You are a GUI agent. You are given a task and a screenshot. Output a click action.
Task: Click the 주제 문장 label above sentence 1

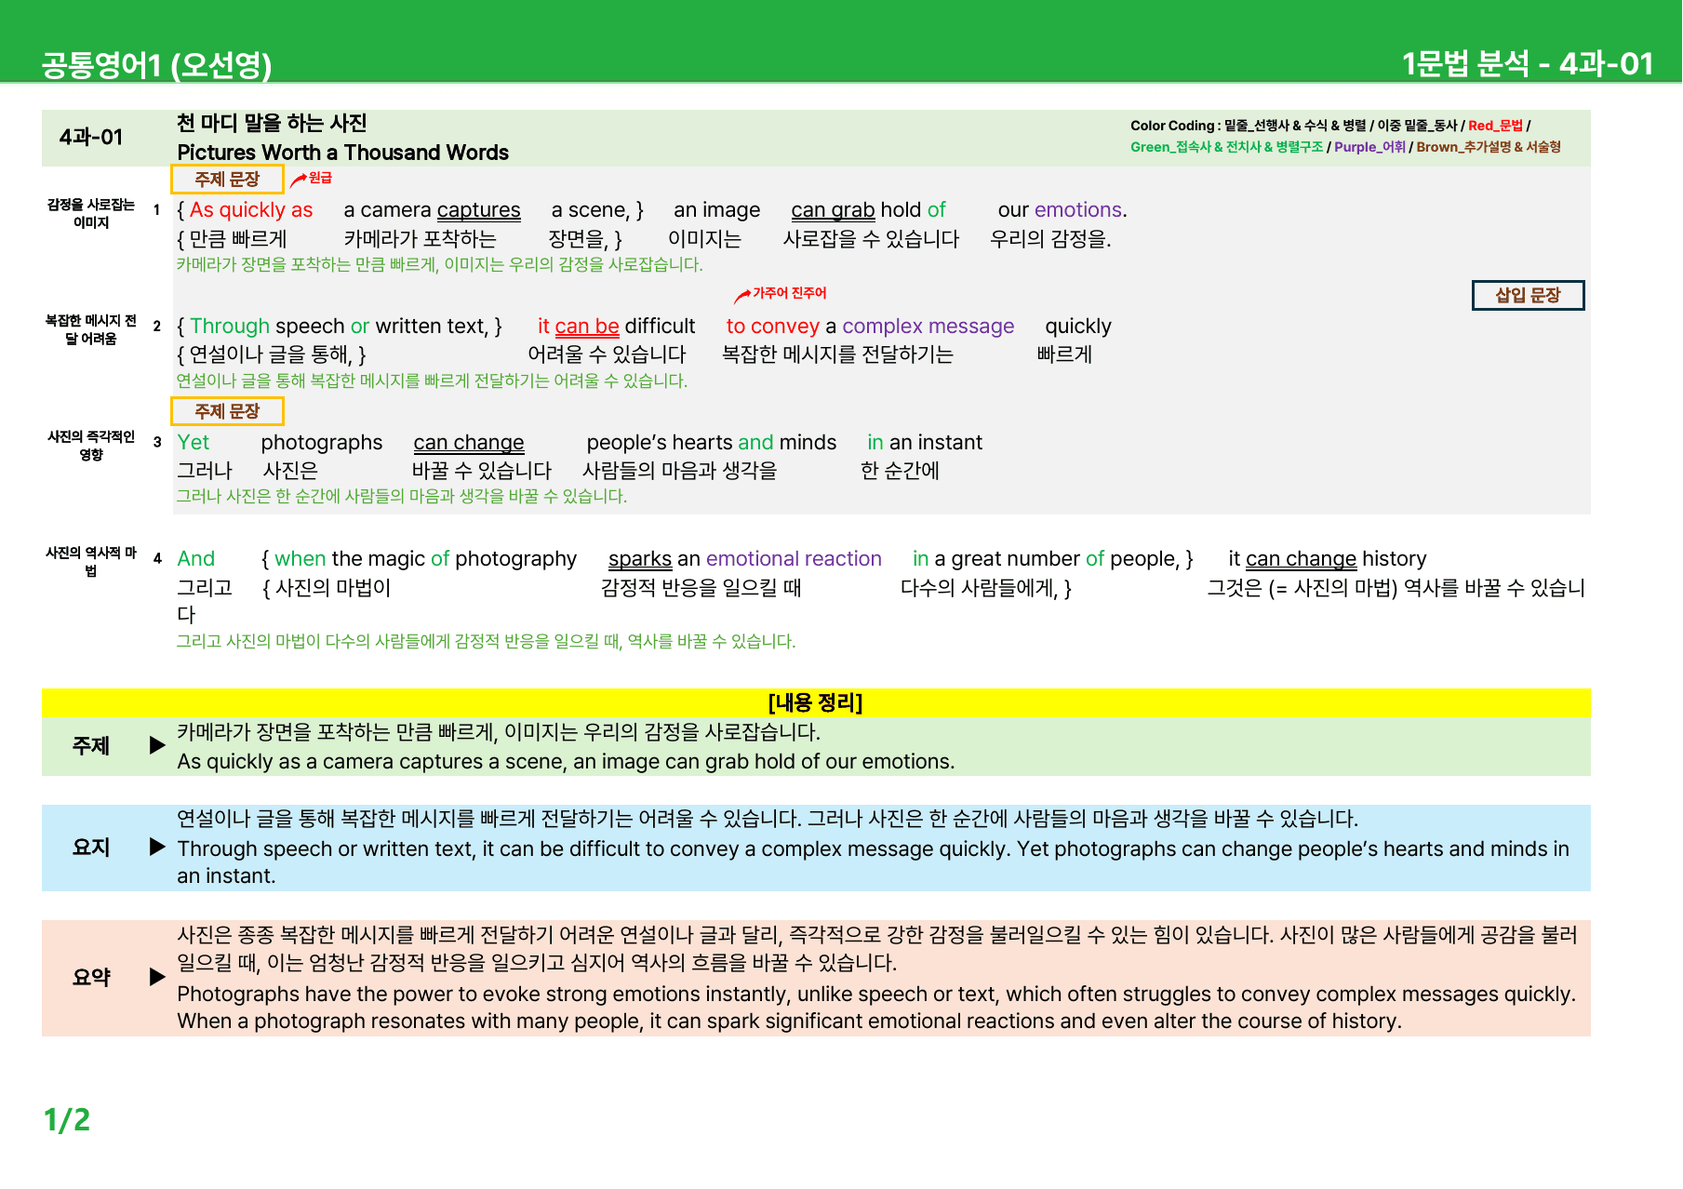point(227,179)
